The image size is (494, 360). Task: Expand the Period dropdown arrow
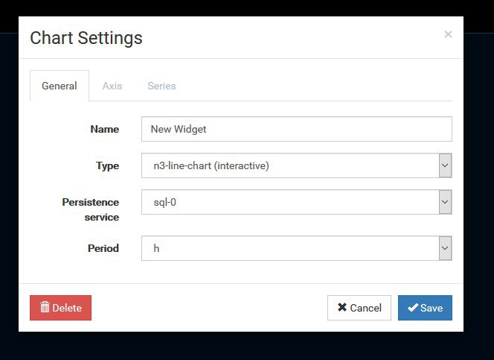tap(445, 248)
